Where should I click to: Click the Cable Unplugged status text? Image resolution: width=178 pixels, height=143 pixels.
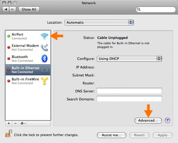[x=112, y=38]
